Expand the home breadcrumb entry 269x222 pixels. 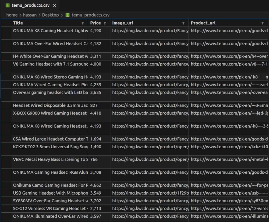coord(12,15)
